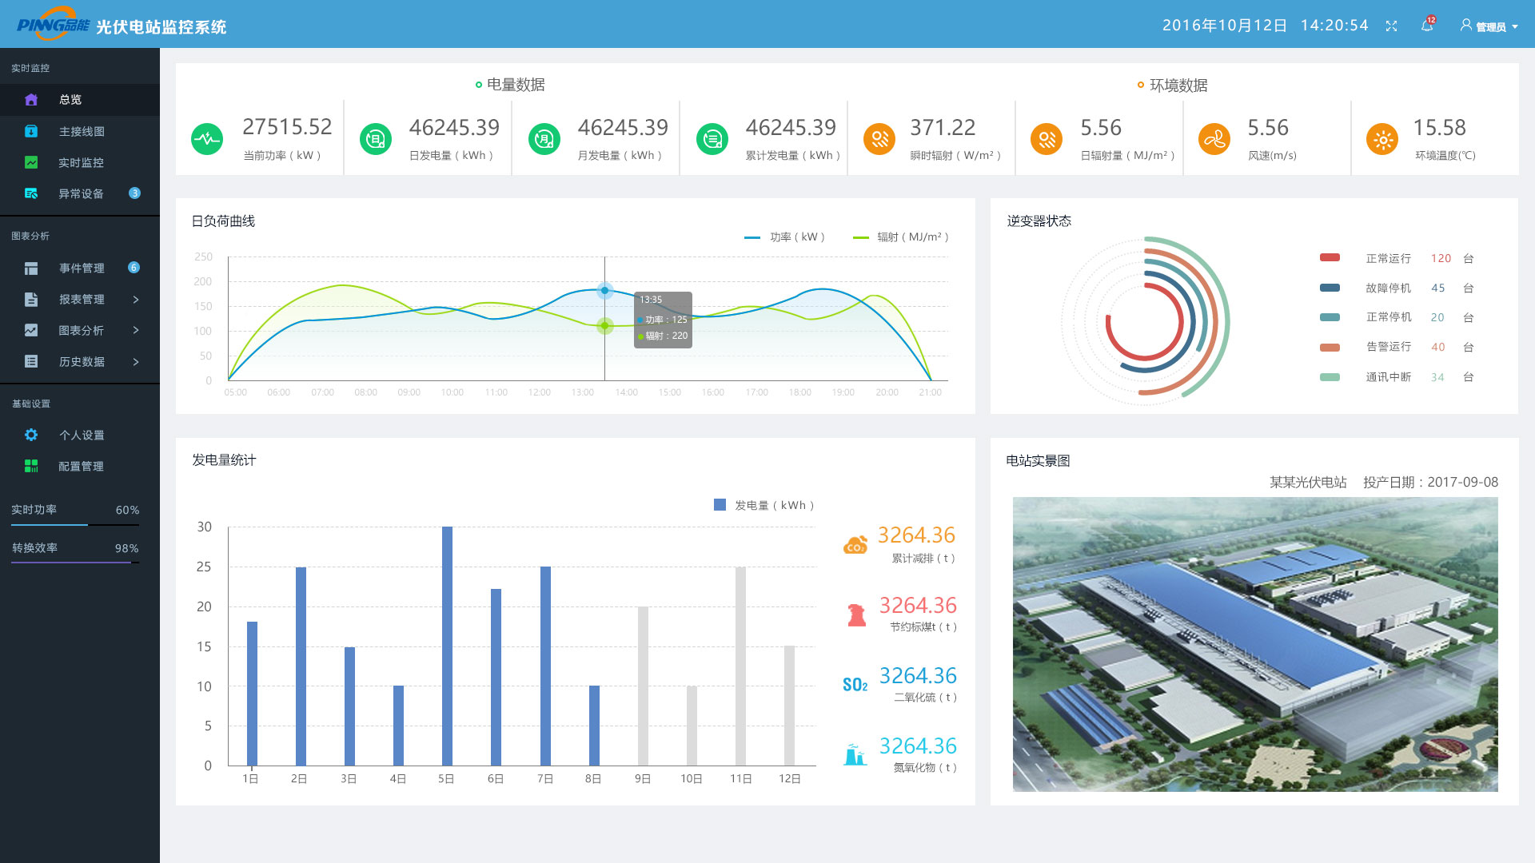The height and width of the screenshot is (863, 1535).
Task: Expand the 报表管理 submenu arrow
Action: (x=136, y=300)
